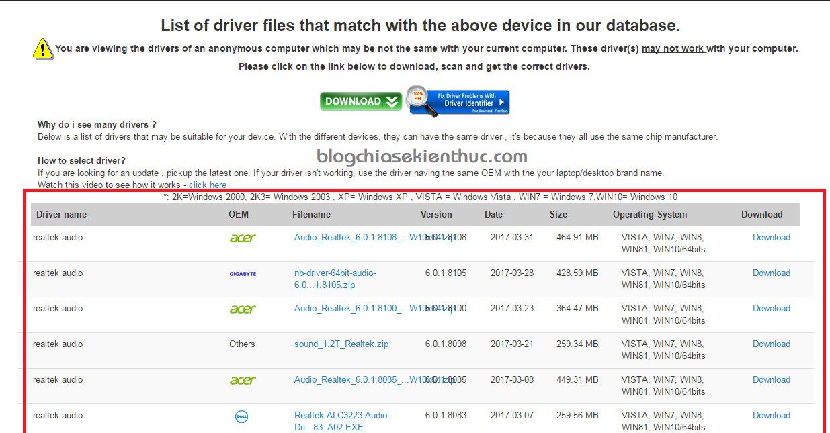Viewport: 830px width, 433px height.
Task: Click Download for the 464.91 MB driver
Action: click(772, 237)
